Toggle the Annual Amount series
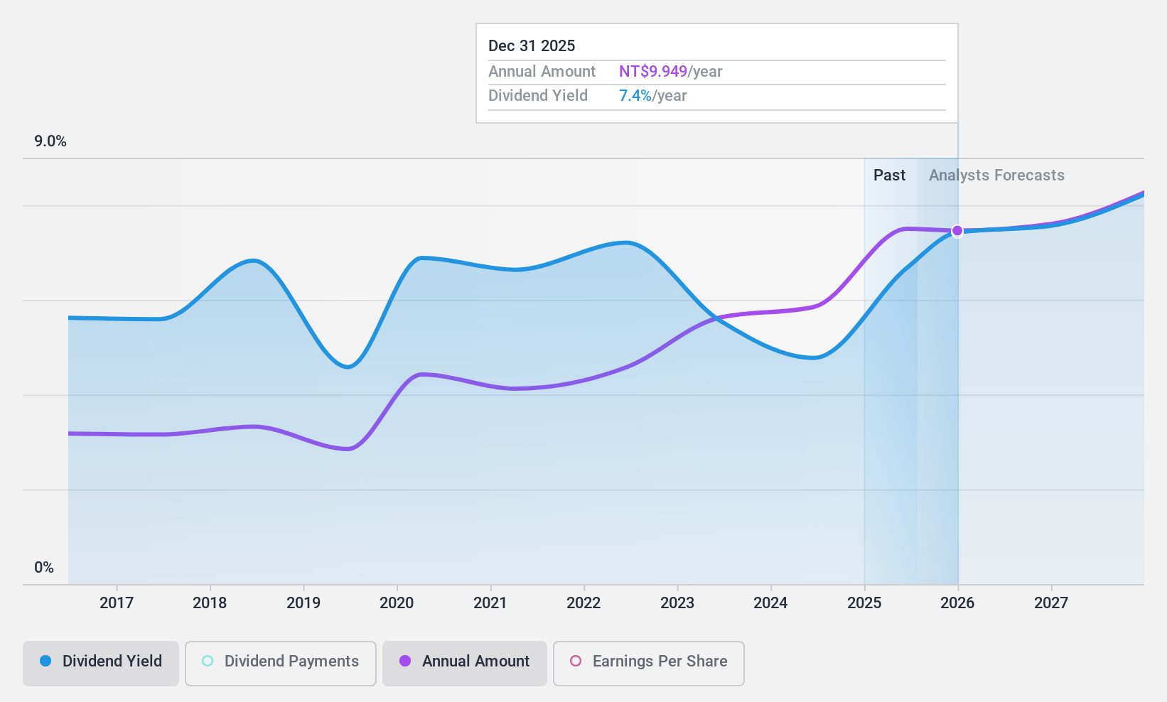 click(465, 664)
